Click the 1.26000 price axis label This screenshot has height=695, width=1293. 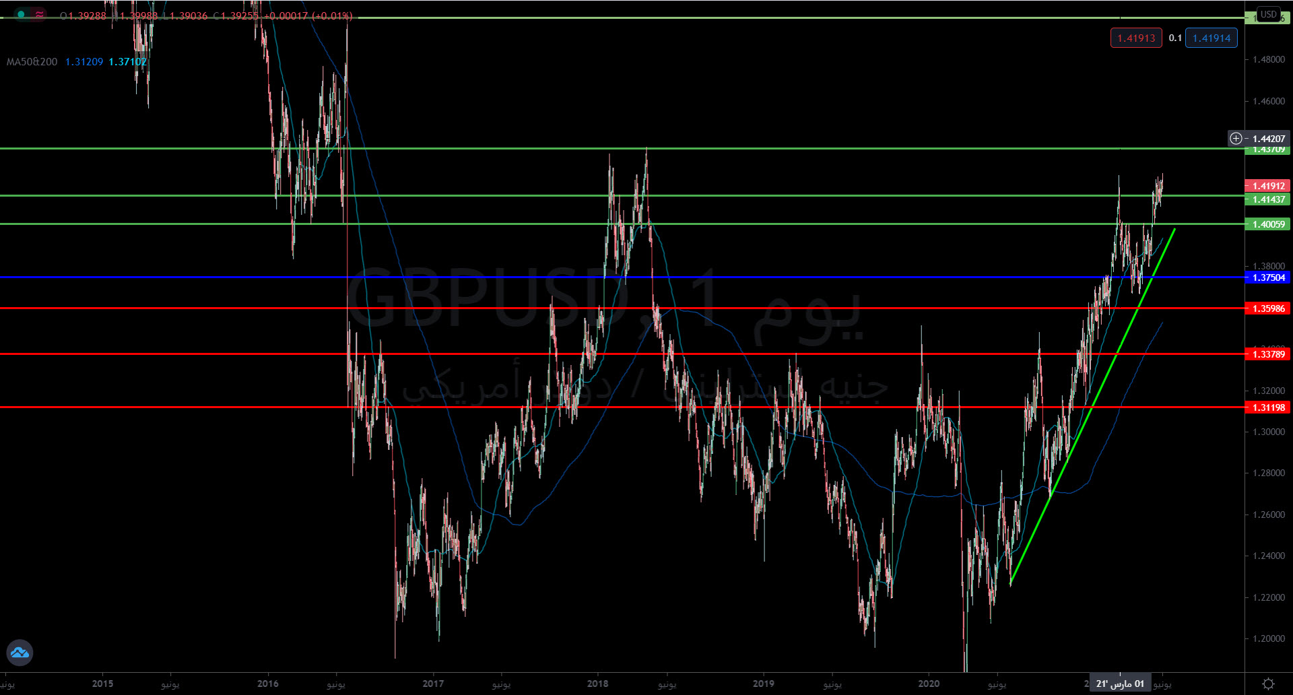[x=1269, y=515]
